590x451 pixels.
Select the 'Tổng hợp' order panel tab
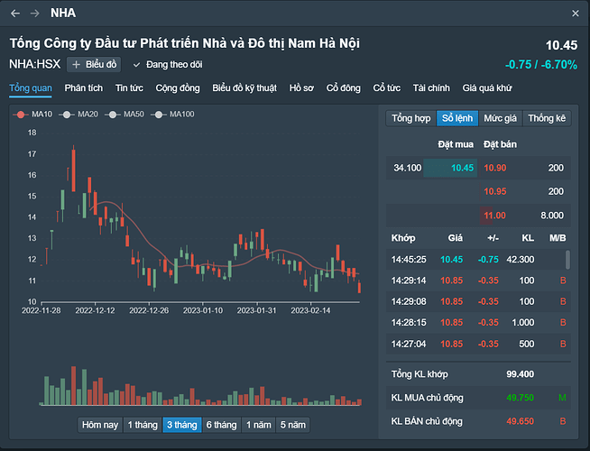[x=411, y=118]
